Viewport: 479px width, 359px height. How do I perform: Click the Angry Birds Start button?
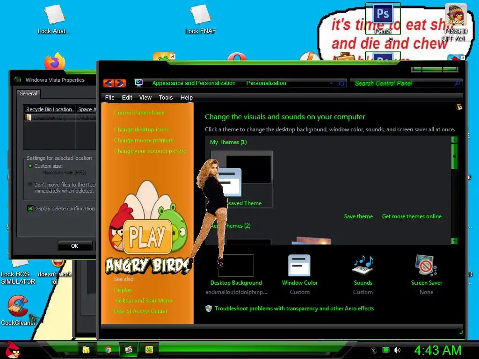pyautogui.click(x=12, y=350)
